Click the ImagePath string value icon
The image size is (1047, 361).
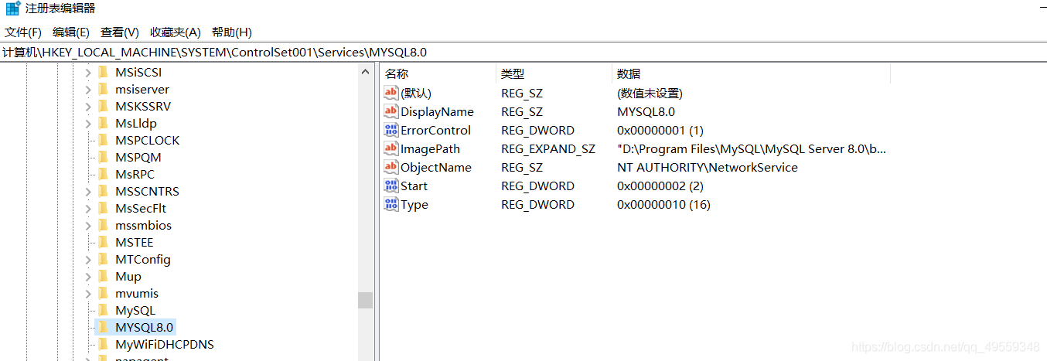click(391, 148)
